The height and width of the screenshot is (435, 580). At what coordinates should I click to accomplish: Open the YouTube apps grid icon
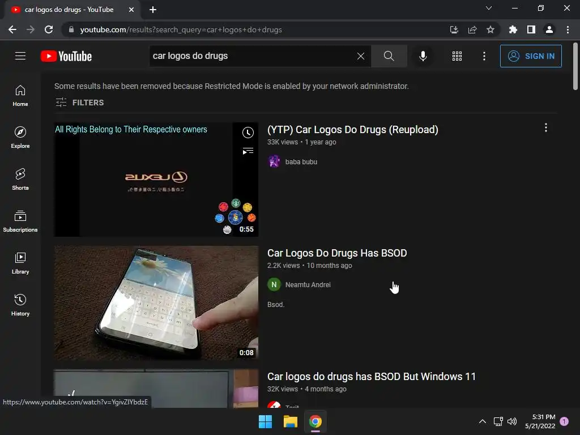(x=457, y=56)
